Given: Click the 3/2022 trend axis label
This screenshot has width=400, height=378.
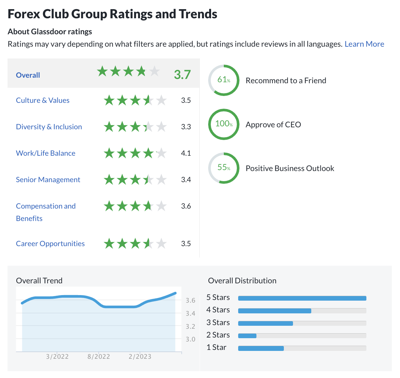Looking at the screenshot, I should tap(57, 356).
